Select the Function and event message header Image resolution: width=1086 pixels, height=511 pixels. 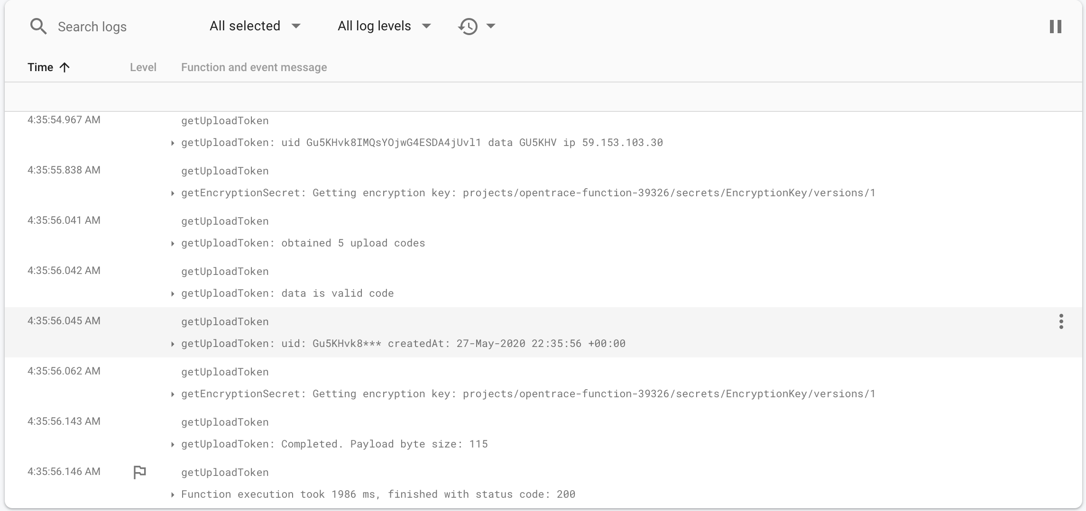coord(254,67)
